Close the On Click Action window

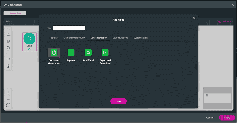(x=233, y=5)
